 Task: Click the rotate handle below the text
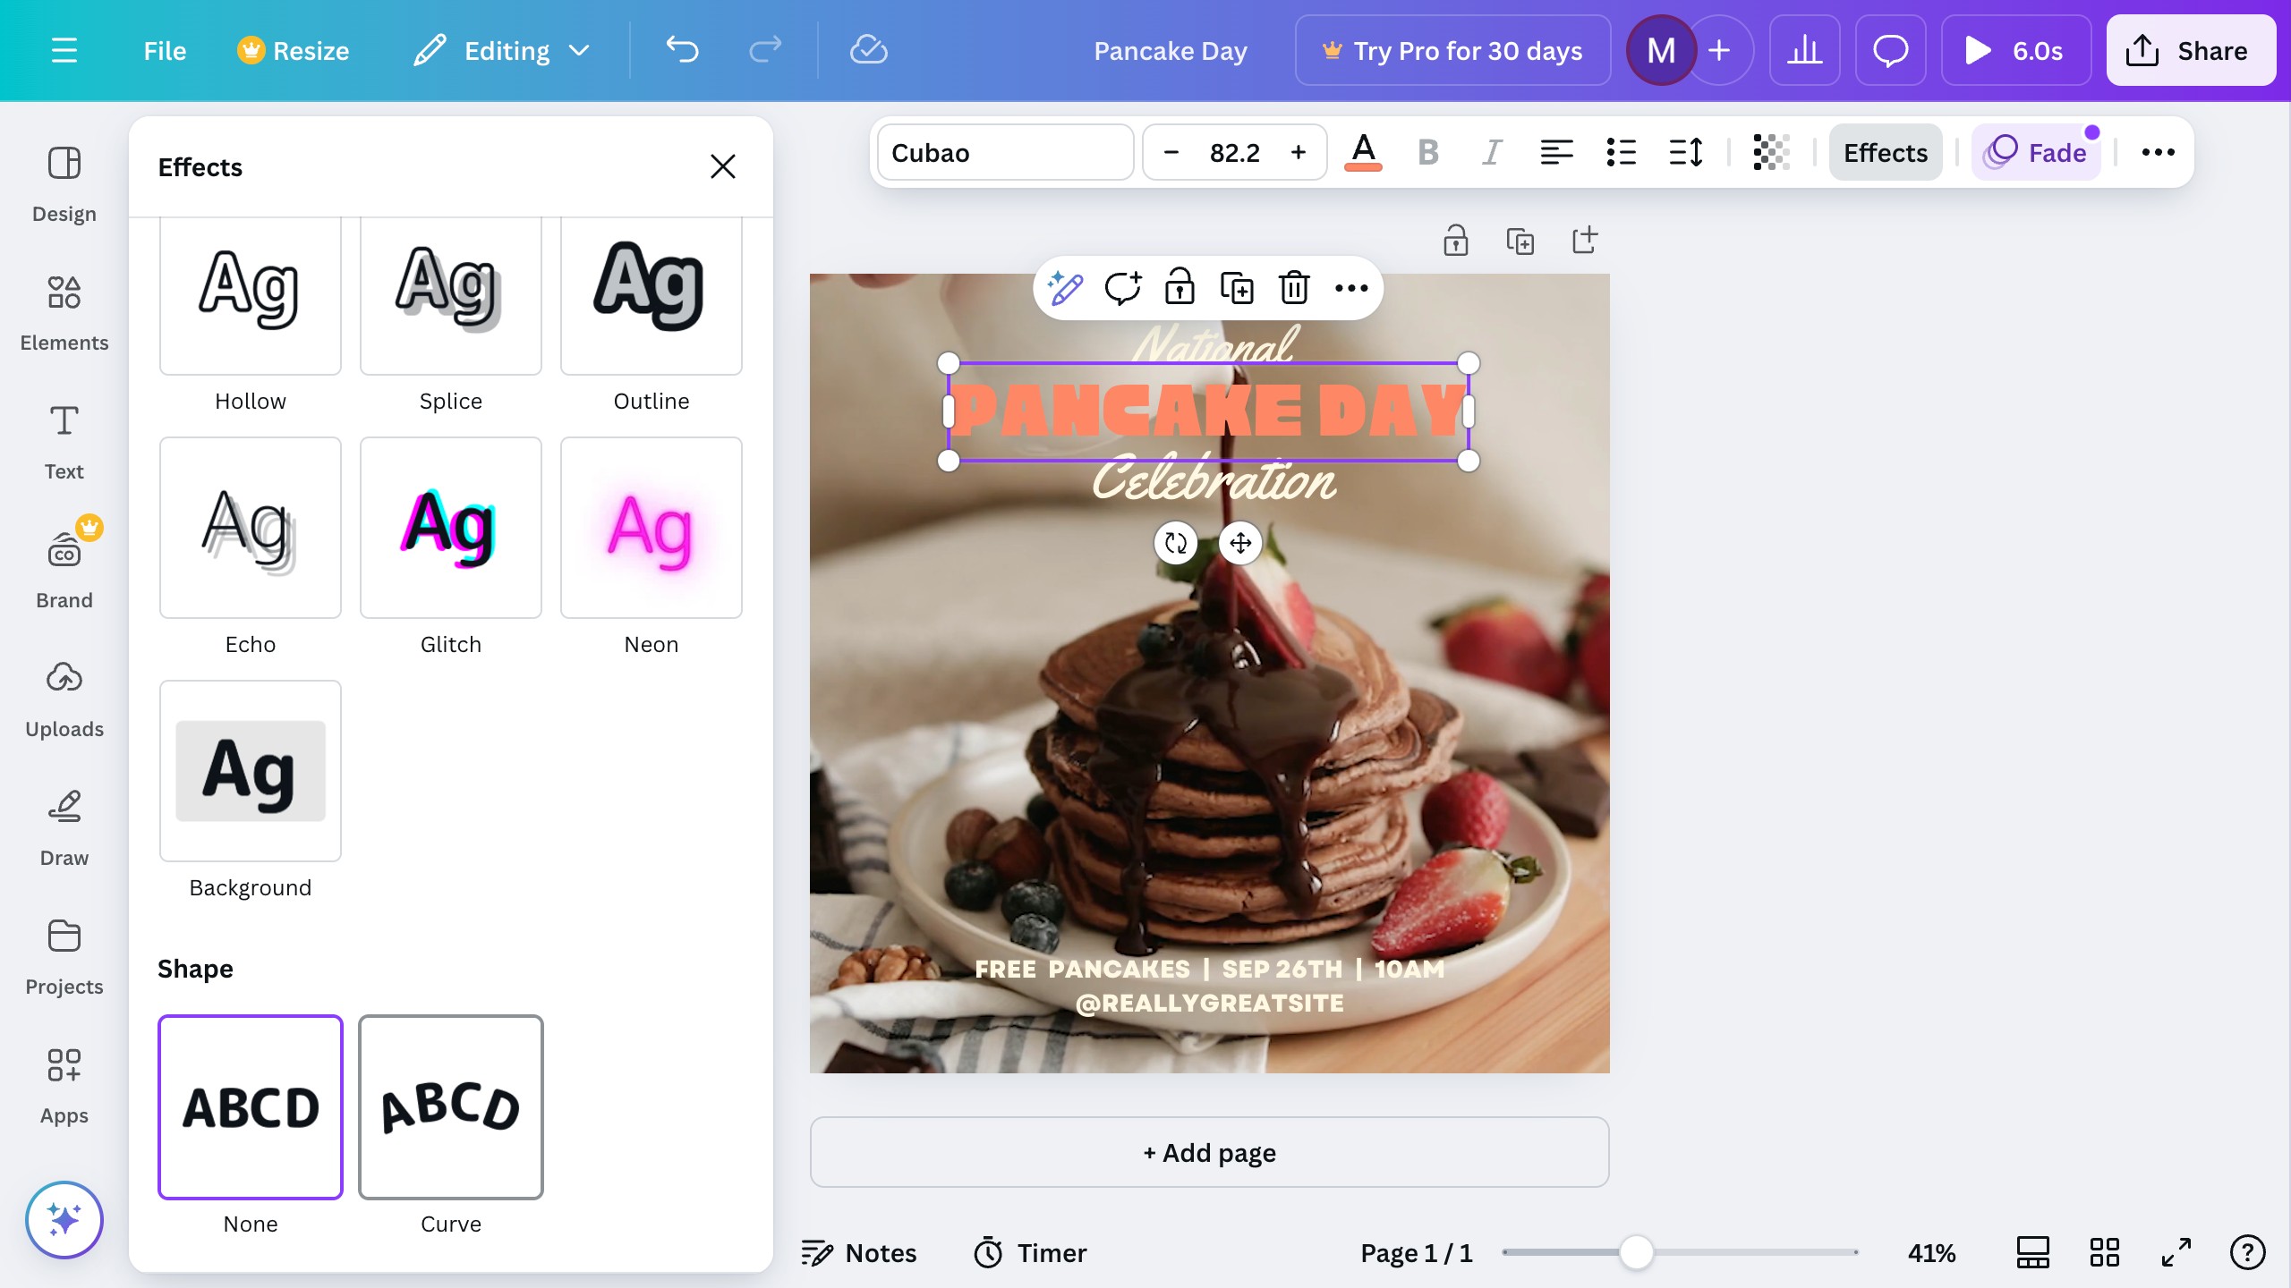pos(1176,543)
